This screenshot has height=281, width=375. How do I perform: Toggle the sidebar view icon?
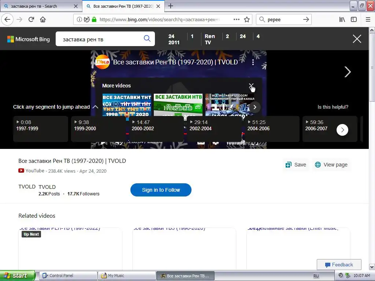(x=354, y=20)
